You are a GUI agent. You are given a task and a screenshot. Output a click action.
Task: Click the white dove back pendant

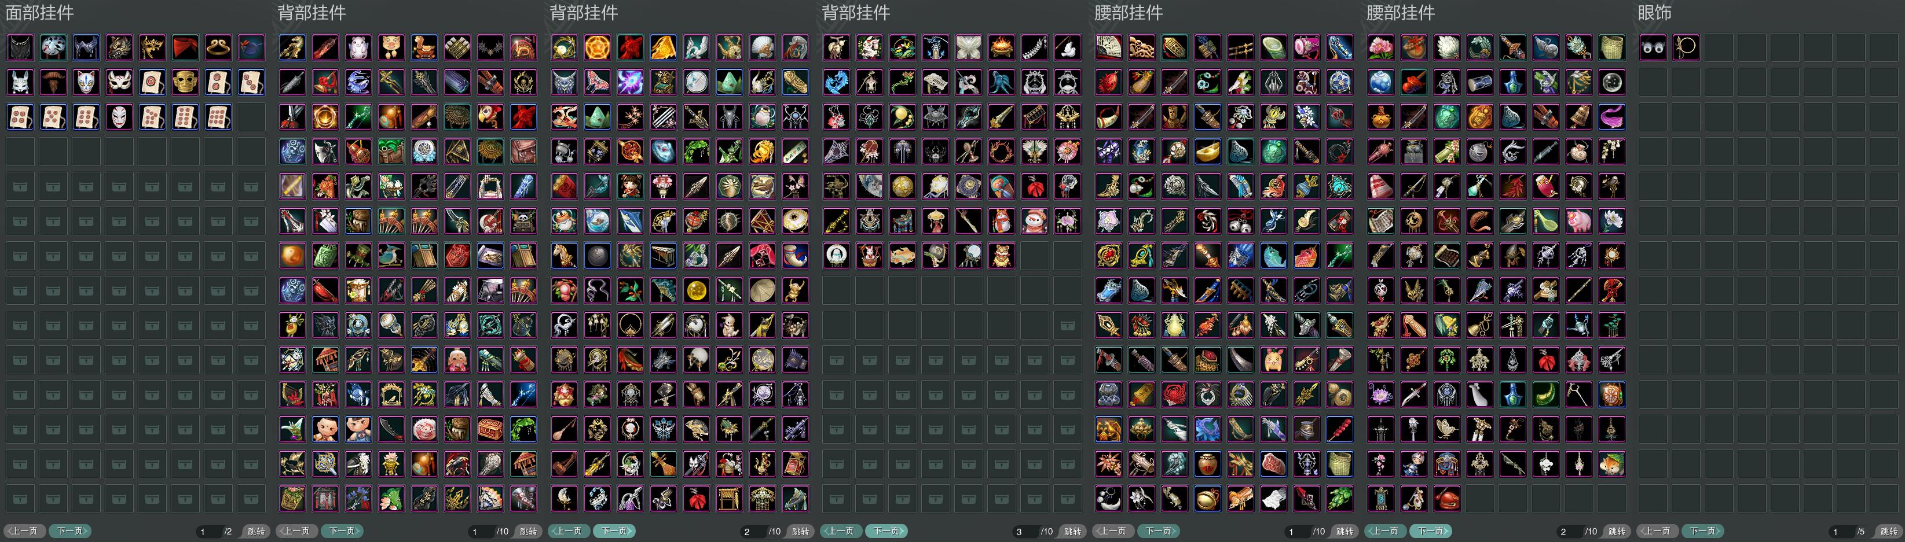click(1067, 47)
